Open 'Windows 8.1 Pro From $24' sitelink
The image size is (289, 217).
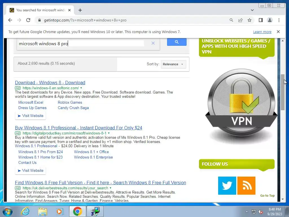[41, 152]
